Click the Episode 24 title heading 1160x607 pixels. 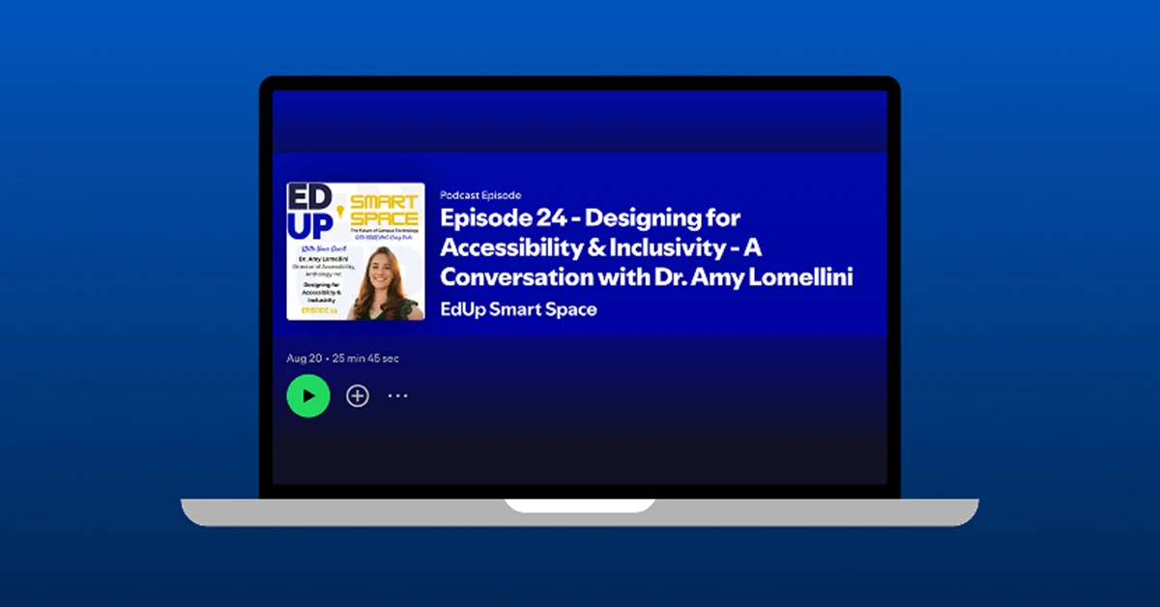pos(646,246)
